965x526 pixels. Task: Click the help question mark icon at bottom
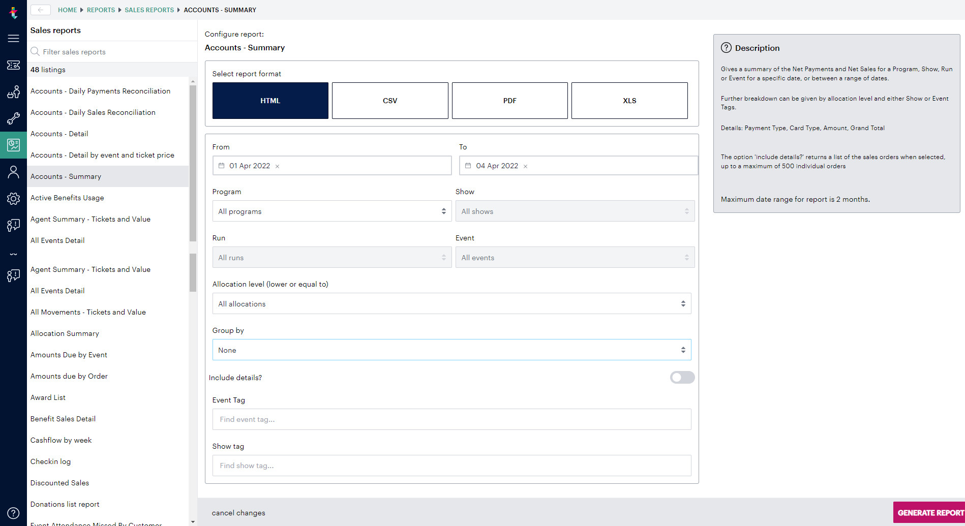coord(13,513)
